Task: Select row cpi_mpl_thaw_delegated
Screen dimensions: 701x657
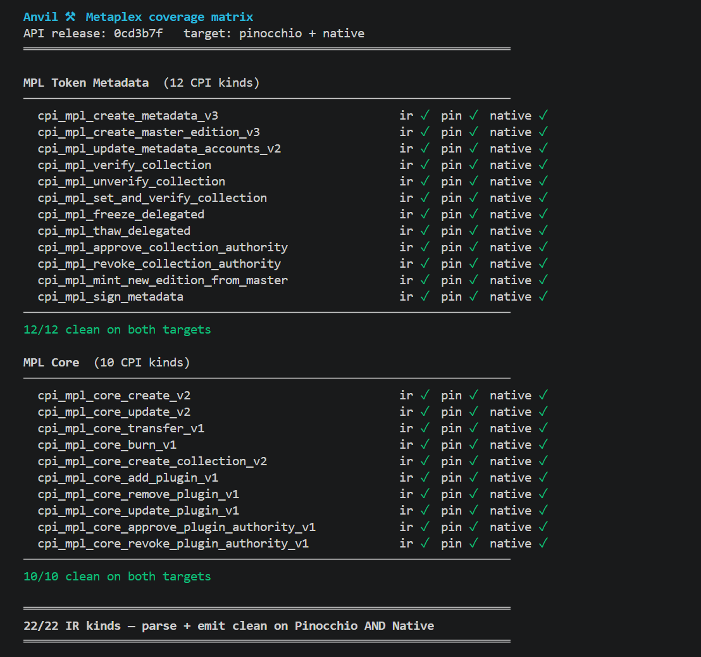Action: coord(293,231)
